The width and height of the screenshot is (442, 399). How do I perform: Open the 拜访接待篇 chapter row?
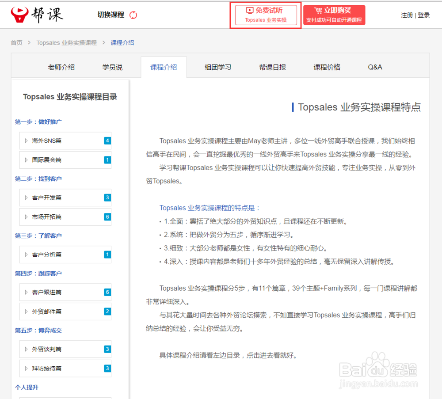click(65, 368)
